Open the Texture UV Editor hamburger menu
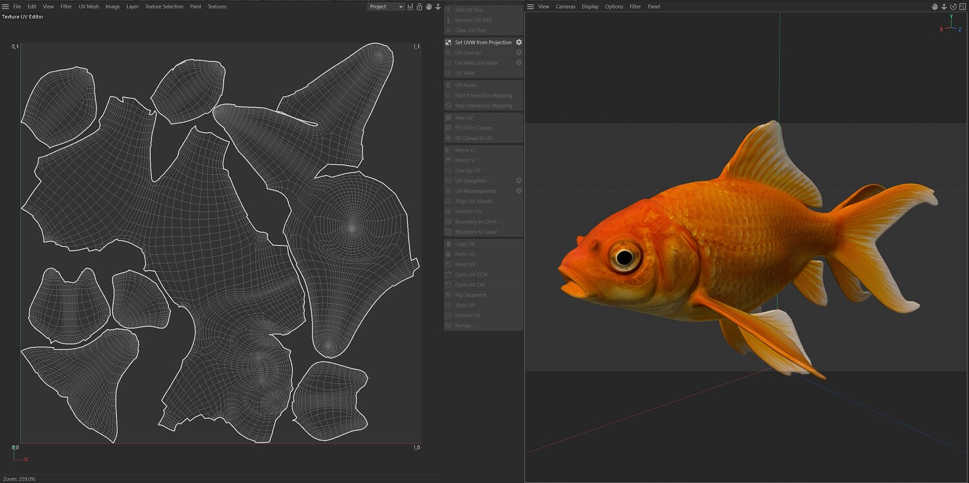Screen dimensions: 969x483 click(5, 6)
